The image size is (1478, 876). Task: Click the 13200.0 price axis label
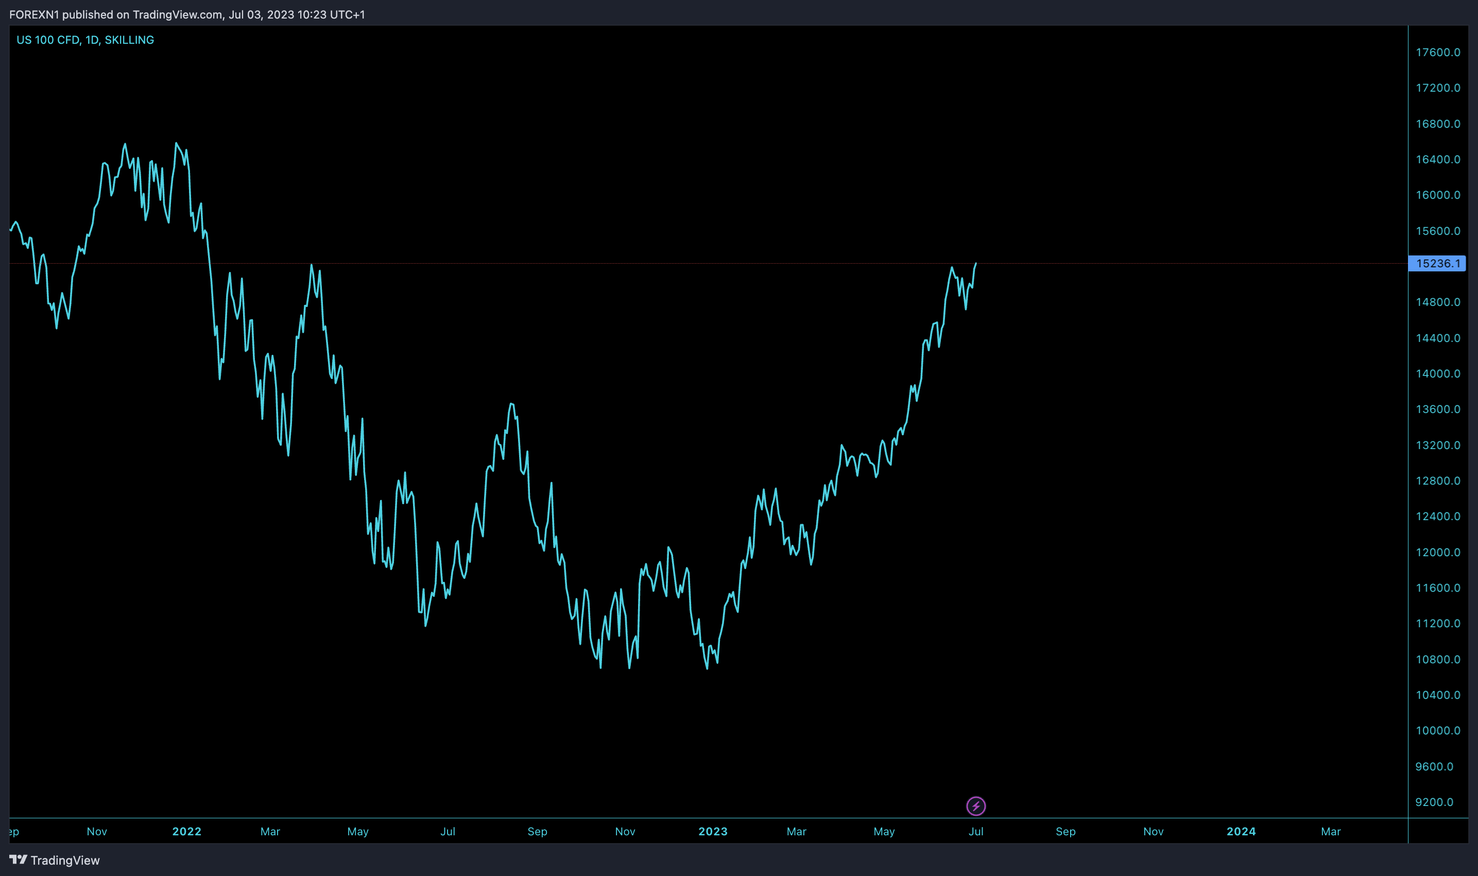coord(1438,445)
